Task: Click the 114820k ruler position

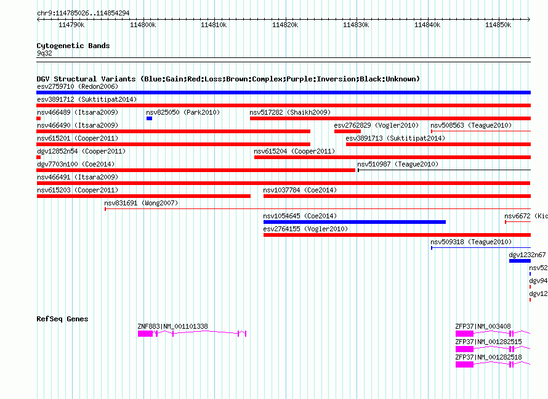Action: tap(285, 25)
